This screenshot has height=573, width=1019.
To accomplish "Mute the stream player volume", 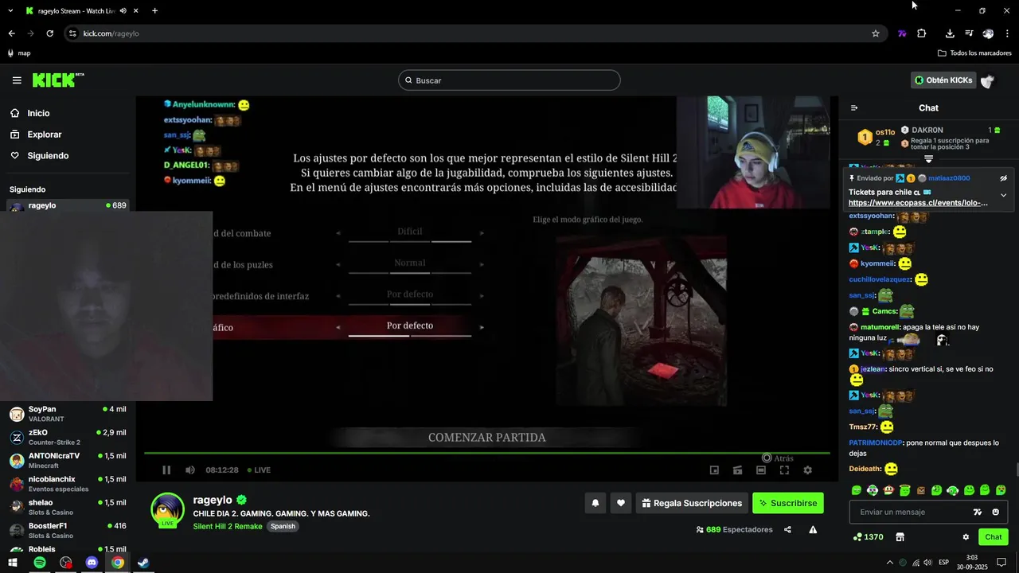I will tap(190, 470).
